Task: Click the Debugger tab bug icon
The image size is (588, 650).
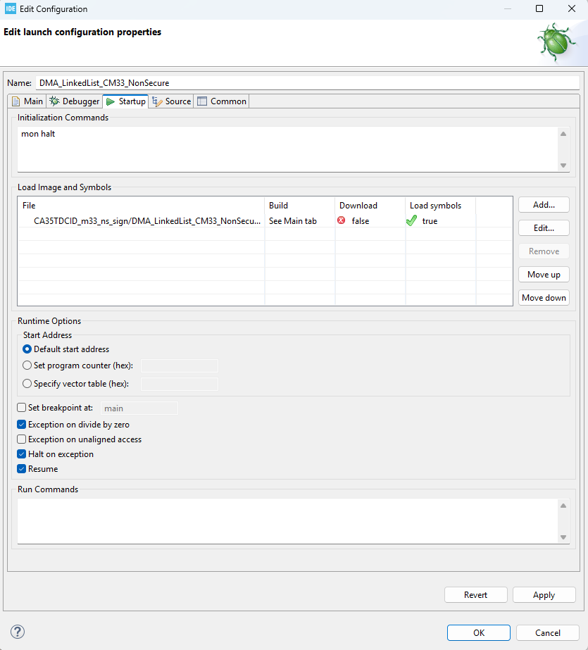Action: pyautogui.click(x=54, y=101)
